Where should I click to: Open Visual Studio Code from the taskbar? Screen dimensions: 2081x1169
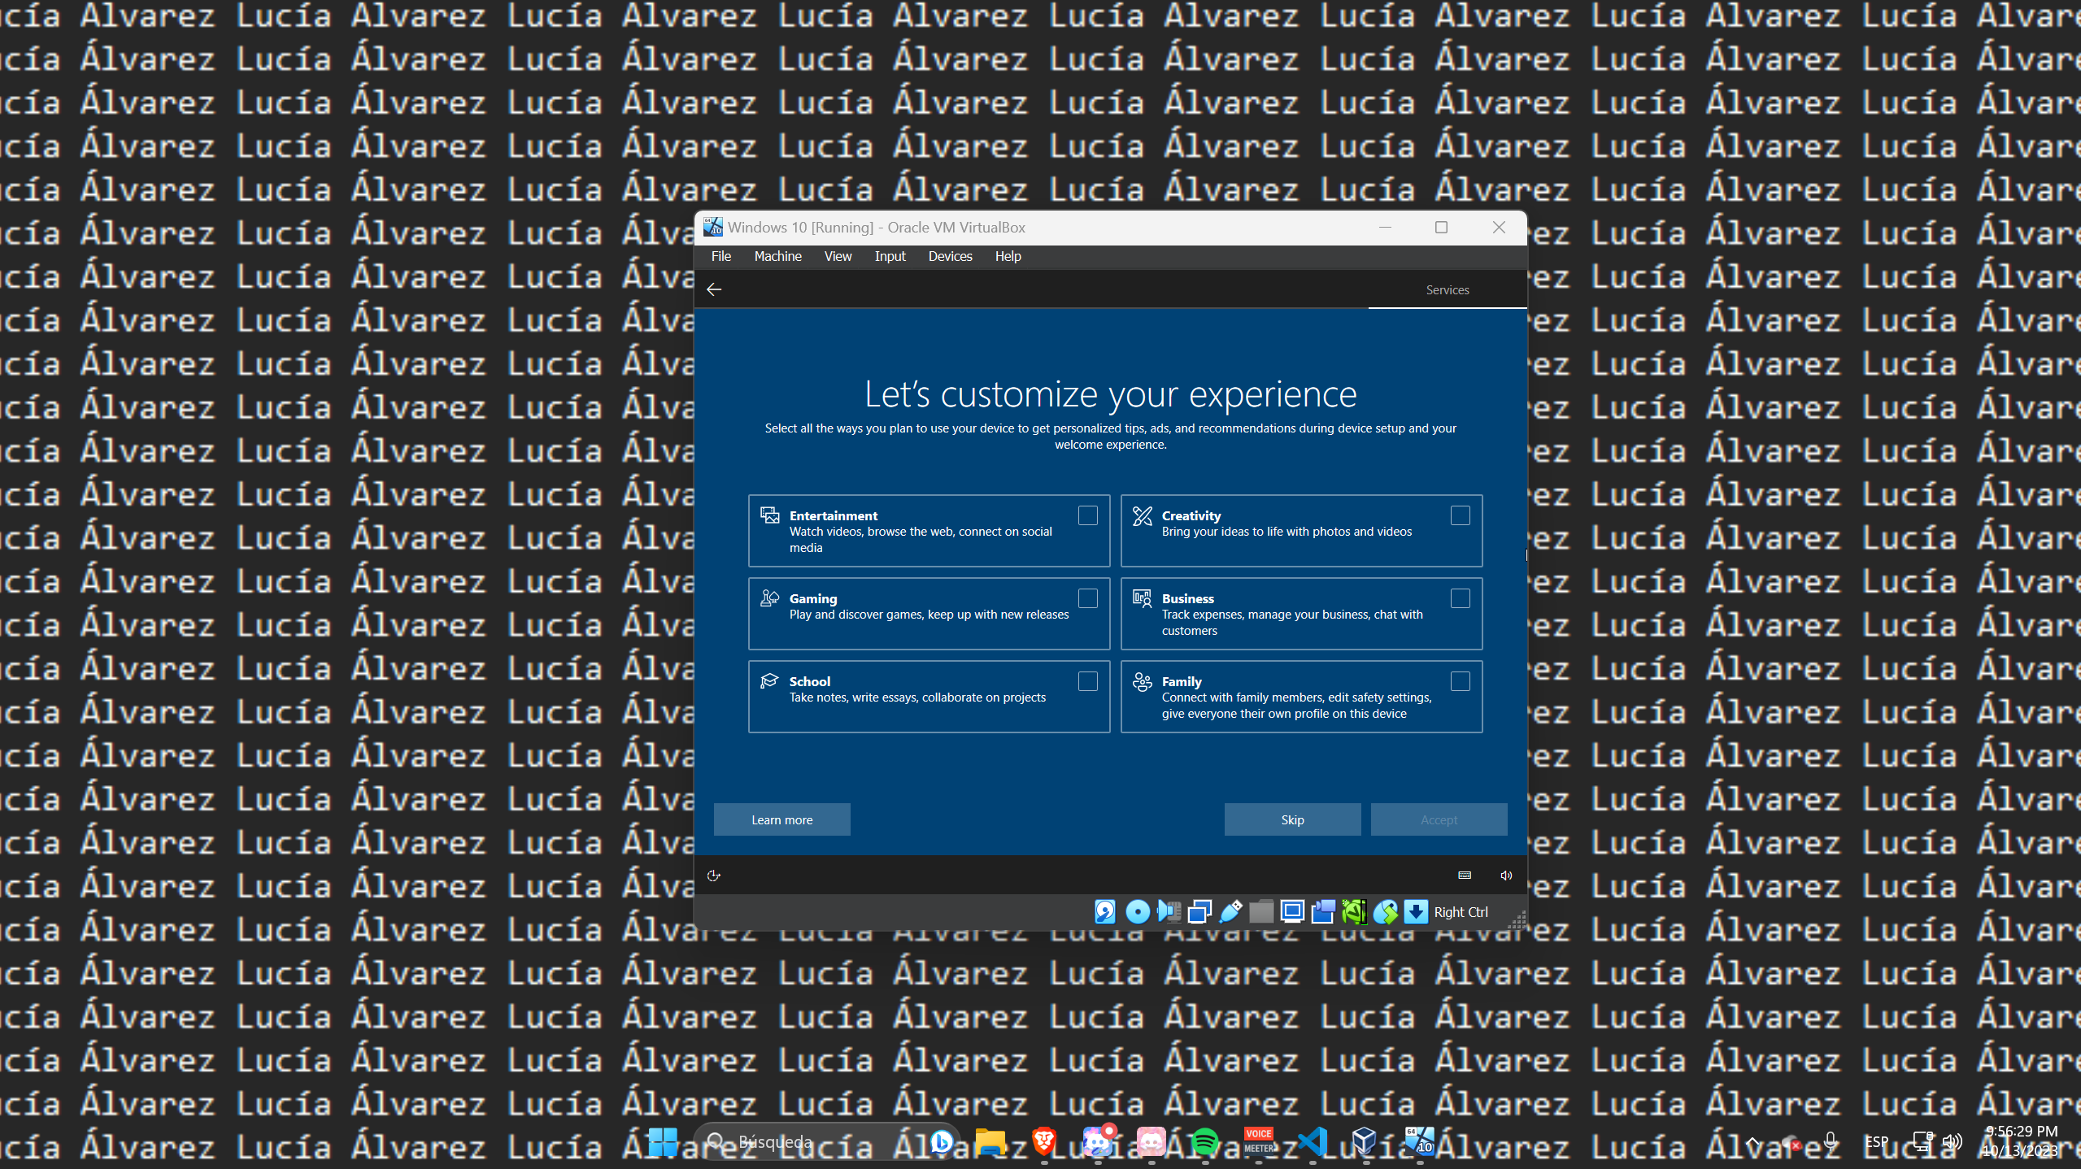click(x=1313, y=1142)
